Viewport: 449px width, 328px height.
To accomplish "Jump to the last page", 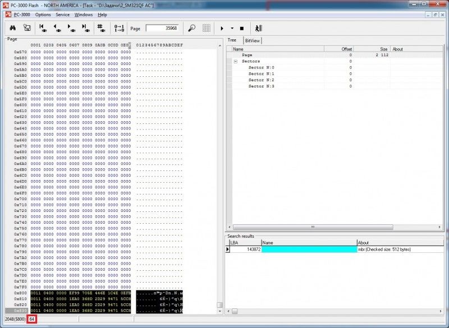I will click(x=85, y=27).
